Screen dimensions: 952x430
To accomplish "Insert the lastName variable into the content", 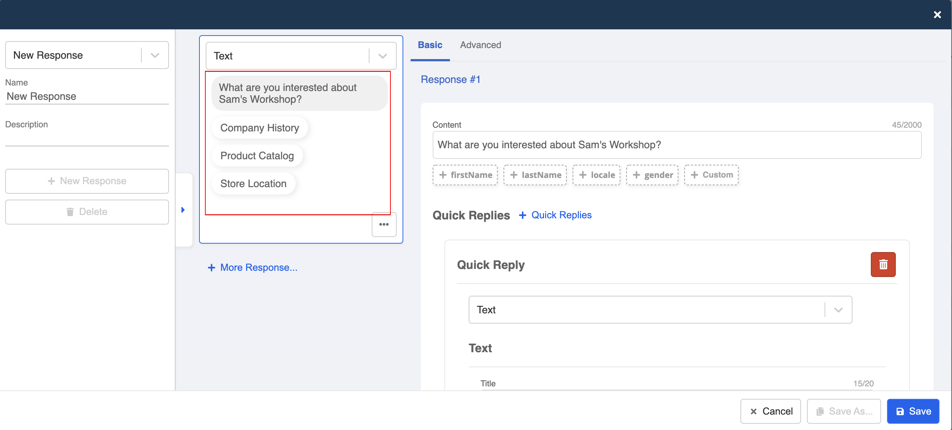I will [535, 175].
